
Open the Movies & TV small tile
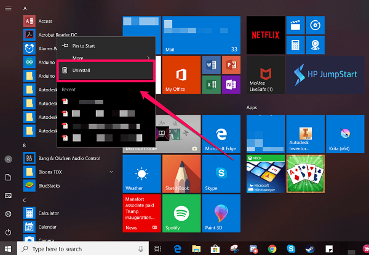(x=295, y=25)
